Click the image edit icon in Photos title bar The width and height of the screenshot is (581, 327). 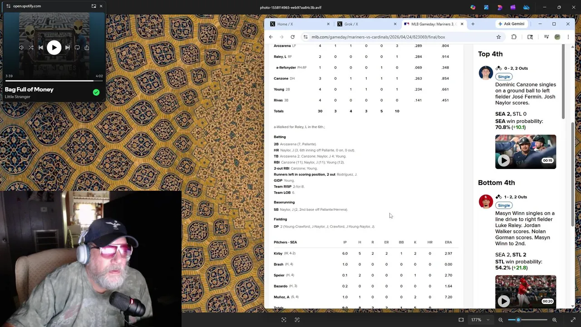click(x=486, y=7)
